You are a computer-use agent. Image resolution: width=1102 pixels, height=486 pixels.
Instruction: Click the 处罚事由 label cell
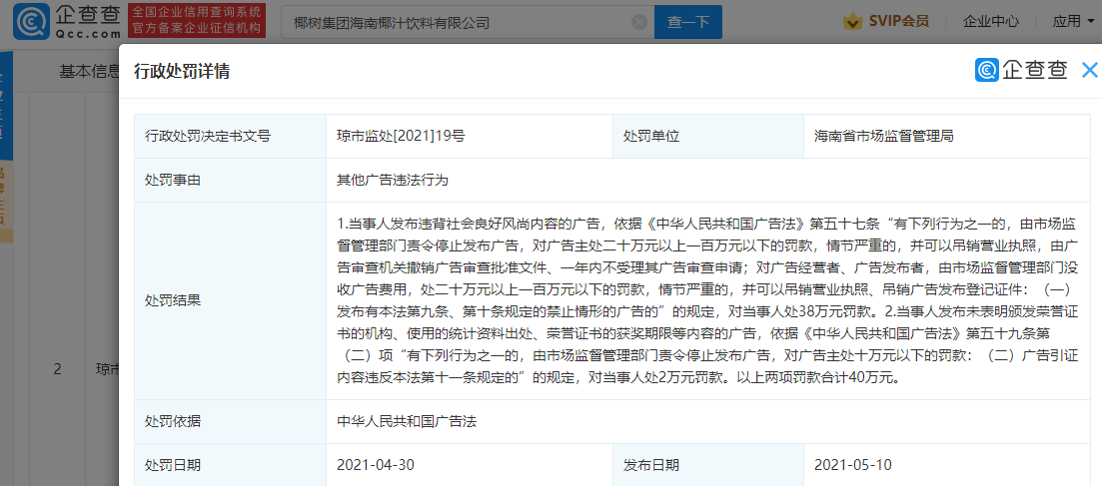click(x=230, y=181)
